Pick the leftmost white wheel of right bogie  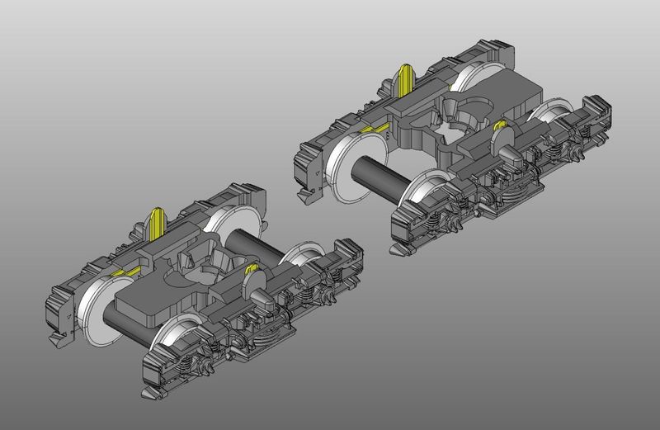pyautogui.click(x=342, y=169)
